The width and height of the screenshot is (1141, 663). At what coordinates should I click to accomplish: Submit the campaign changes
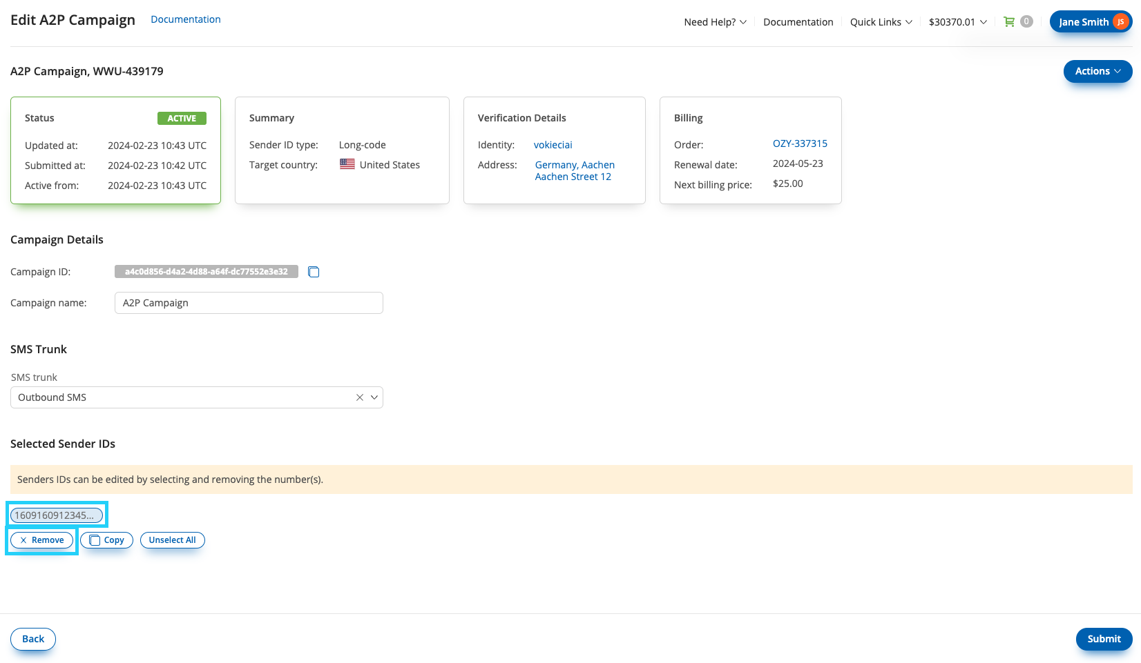(1104, 639)
